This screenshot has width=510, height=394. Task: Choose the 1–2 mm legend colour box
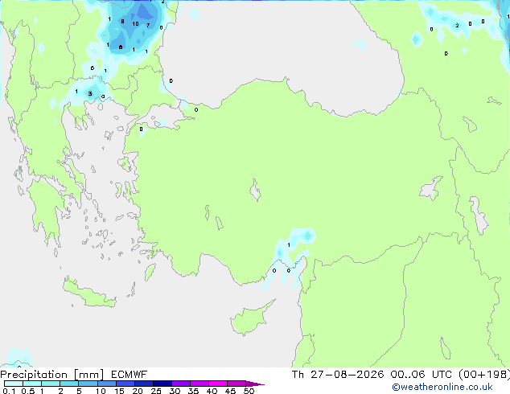click(x=51, y=384)
